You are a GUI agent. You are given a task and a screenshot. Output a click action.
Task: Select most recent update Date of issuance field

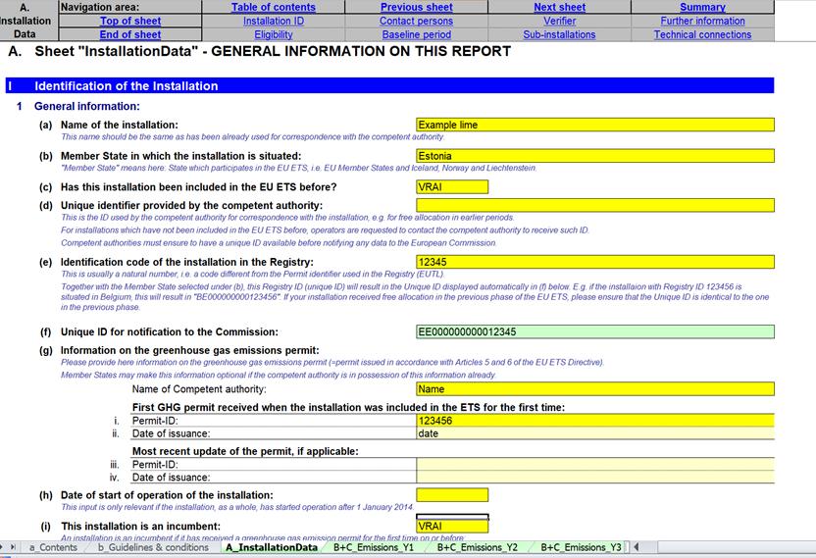594,478
